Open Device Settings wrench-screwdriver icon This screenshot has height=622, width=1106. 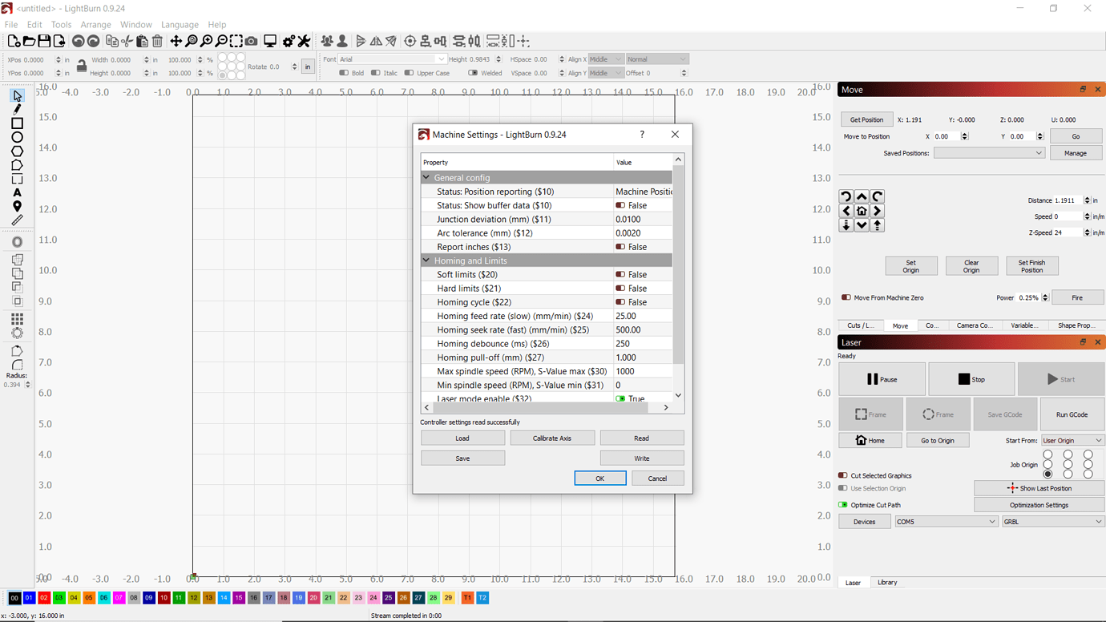click(304, 41)
